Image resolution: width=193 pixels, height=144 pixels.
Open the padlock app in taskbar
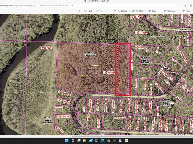pos(96,141)
